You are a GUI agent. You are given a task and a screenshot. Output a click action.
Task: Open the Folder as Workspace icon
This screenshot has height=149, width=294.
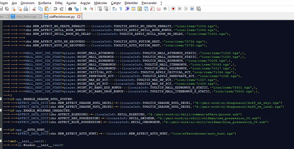159,9
